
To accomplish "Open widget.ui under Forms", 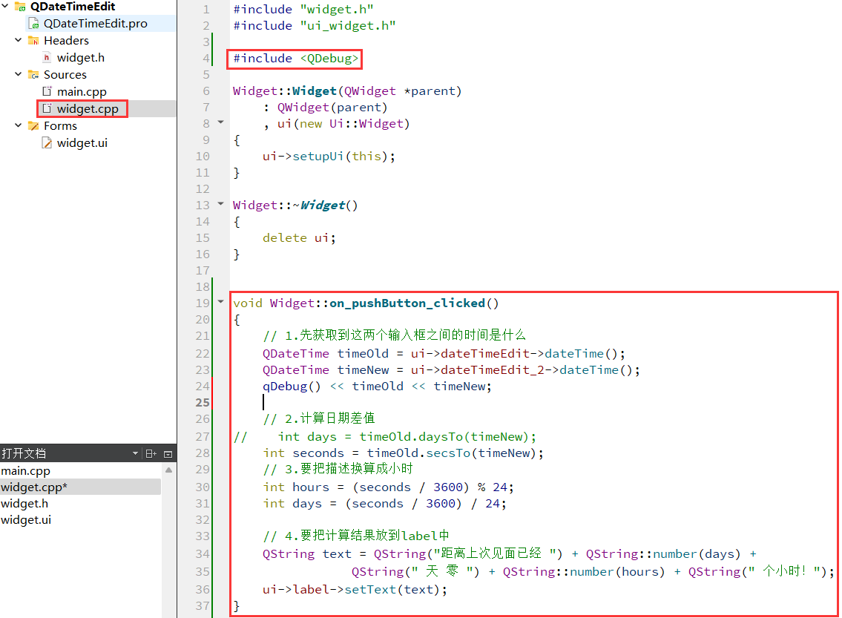I will [82, 143].
